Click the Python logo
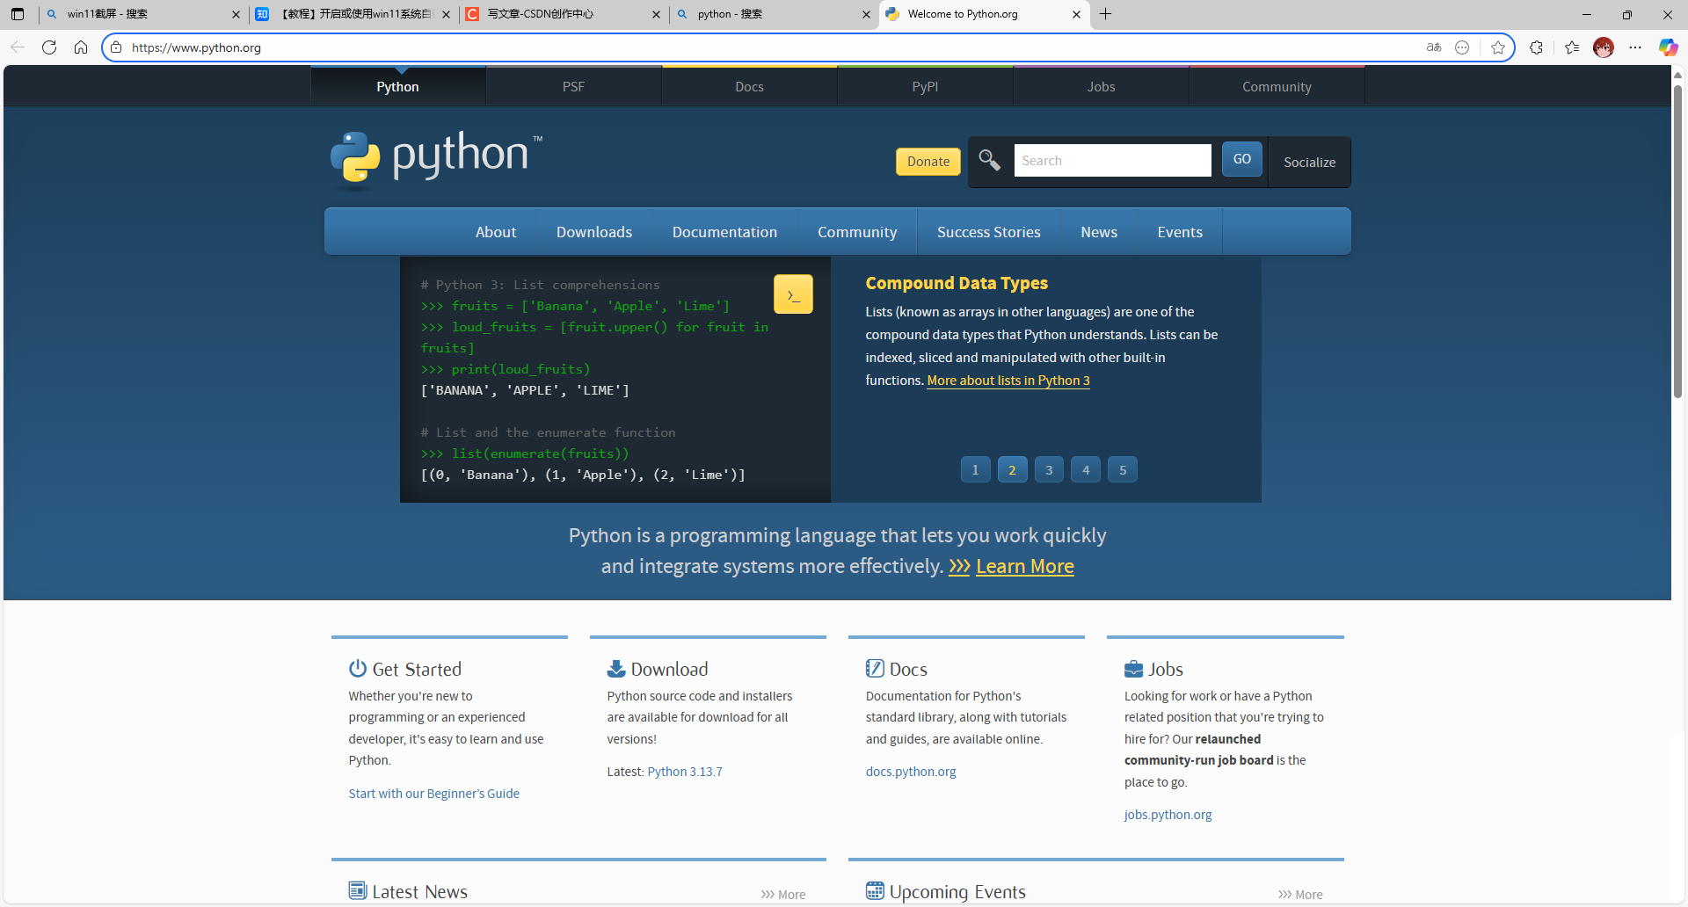The height and width of the screenshot is (907, 1688). pyautogui.click(x=355, y=159)
